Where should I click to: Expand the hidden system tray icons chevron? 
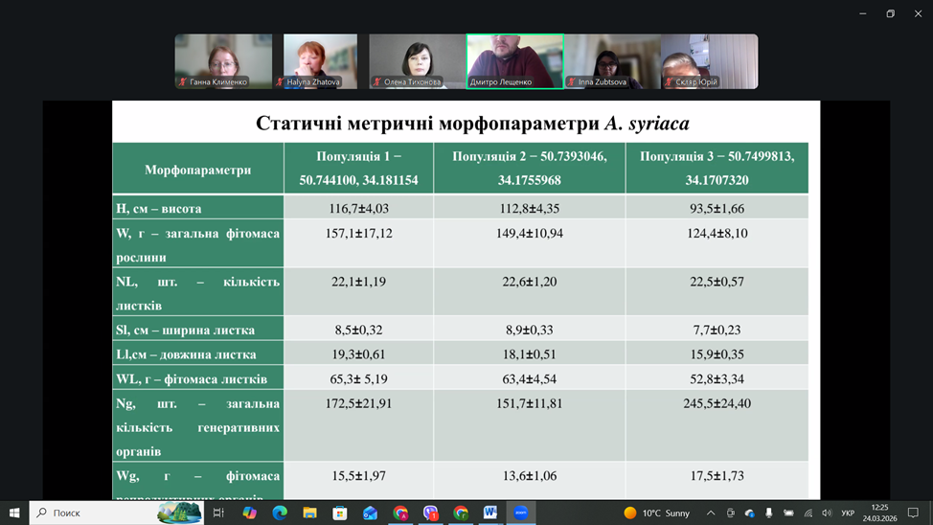pos(711,514)
